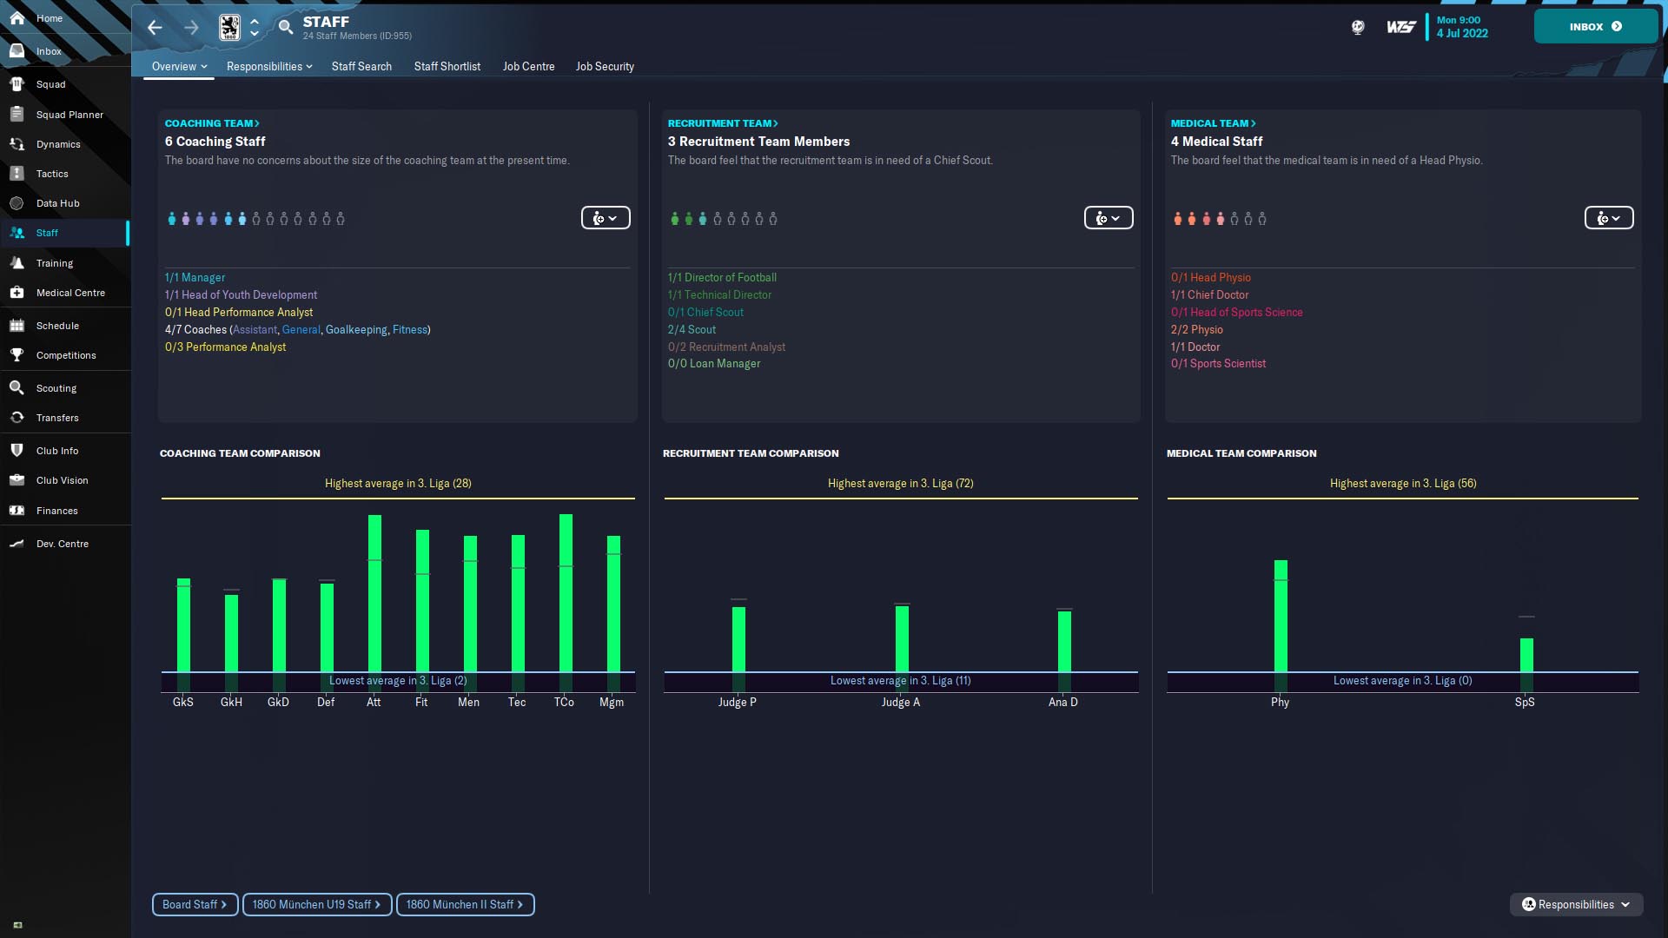Open Coaching Team staff action dropdown

606,218
